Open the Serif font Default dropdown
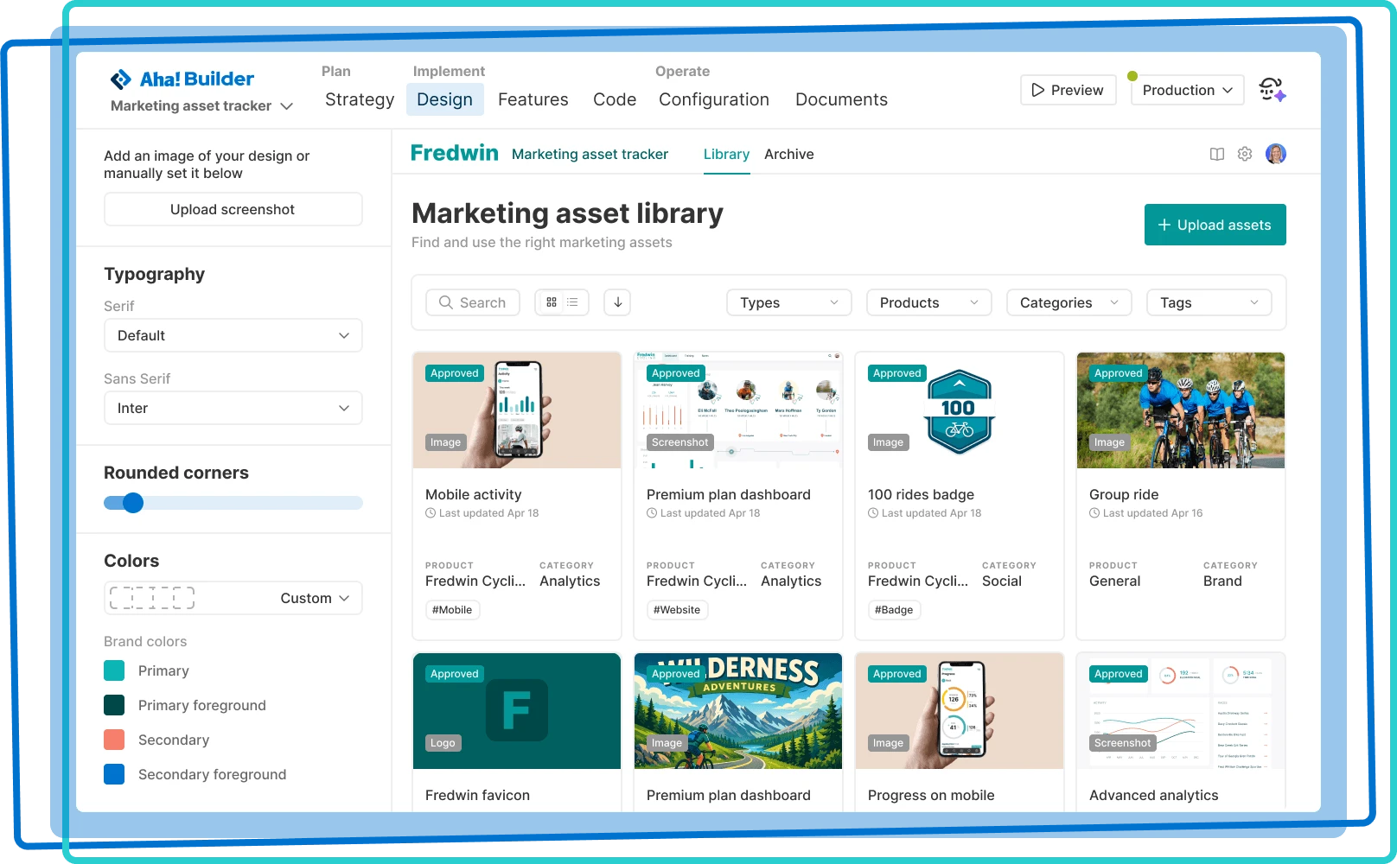This screenshot has height=864, width=1397. (x=233, y=335)
